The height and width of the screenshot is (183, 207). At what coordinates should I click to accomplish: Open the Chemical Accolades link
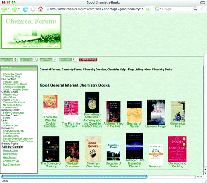(14, 87)
